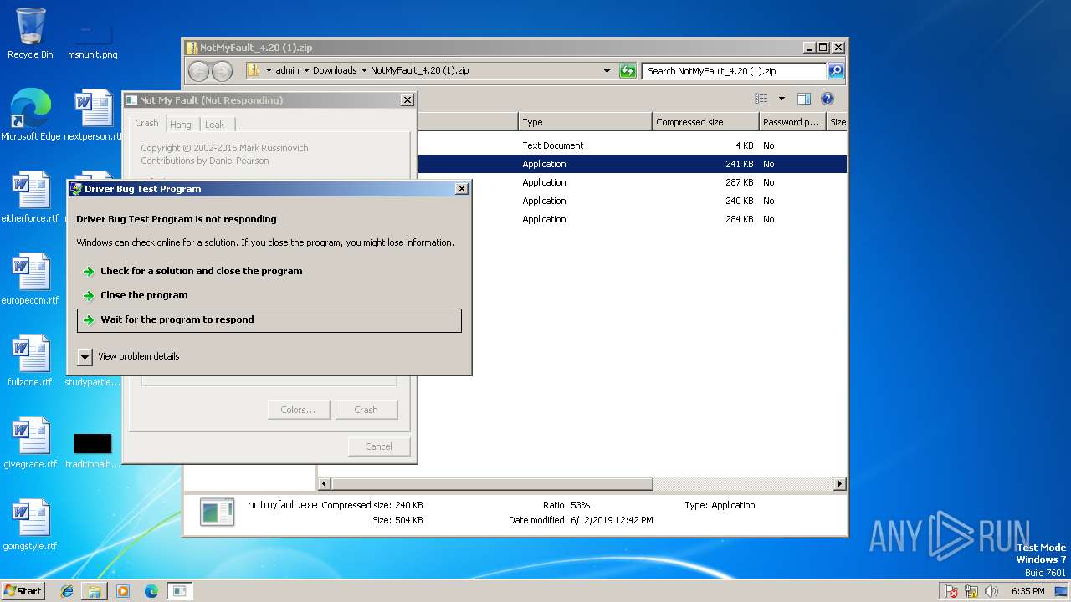Expand the admin breadcrumb arrow
The image size is (1071, 602).
point(306,71)
